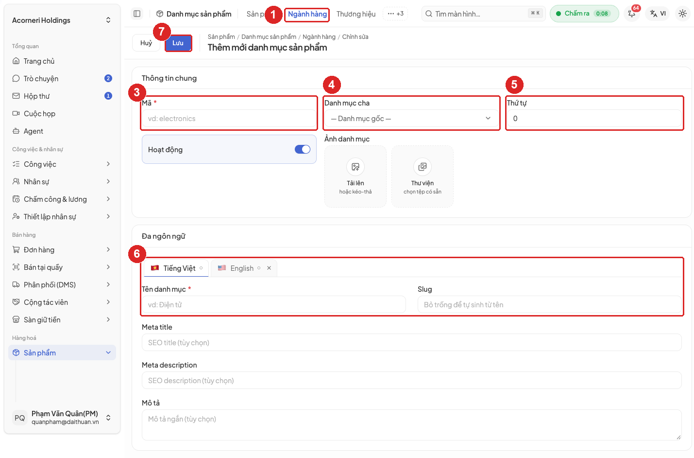The width and height of the screenshot is (694, 458).
Task: Open Acorneri Holdings workspace switcher
Action: click(x=62, y=20)
